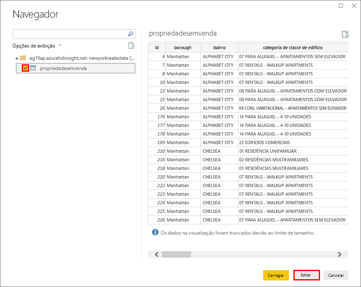Click the Carregar button
The image size is (361, 287).
point(276,275)
